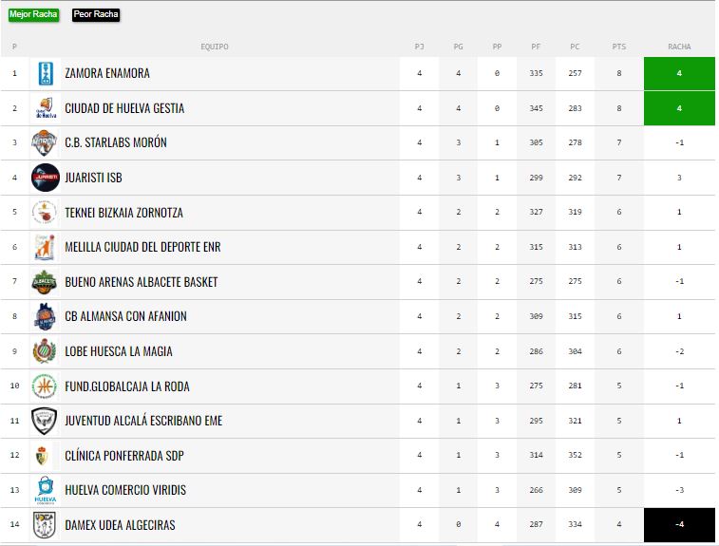Click the EQUIPO column header
Viewport: 719px width, 546px height.
point(215,47)
